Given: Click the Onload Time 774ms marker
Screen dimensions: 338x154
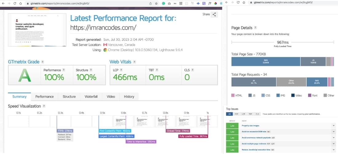Looking at the screenshot, I should pos(178,131).
